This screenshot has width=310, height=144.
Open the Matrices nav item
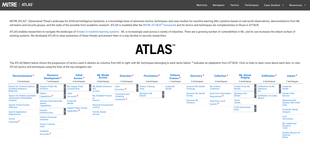click(x=202, y=5)
